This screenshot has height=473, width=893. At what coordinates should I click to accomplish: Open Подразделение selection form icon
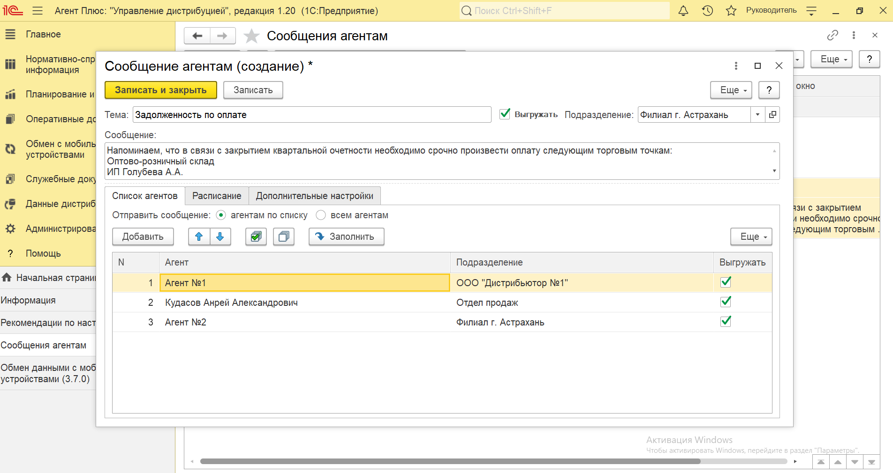[772, 115]
